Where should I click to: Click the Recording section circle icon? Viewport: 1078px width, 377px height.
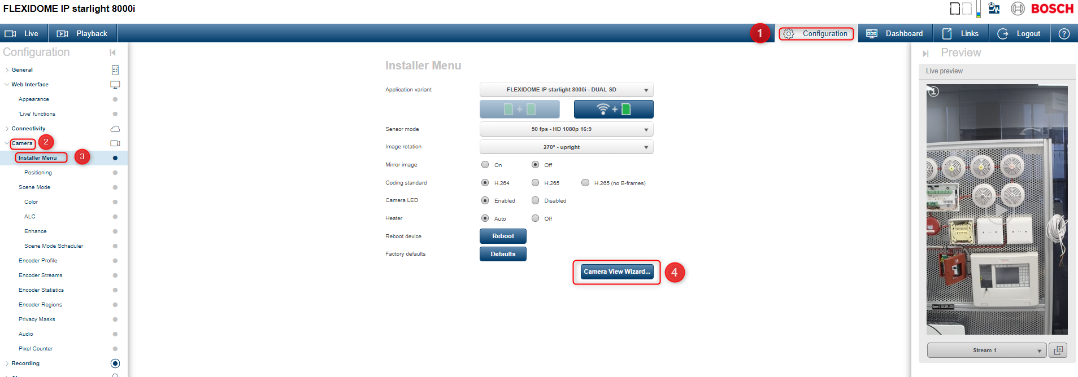[115, 363]
